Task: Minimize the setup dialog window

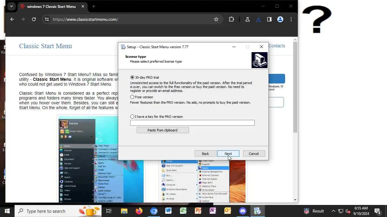Action: [x=234, y=47]
